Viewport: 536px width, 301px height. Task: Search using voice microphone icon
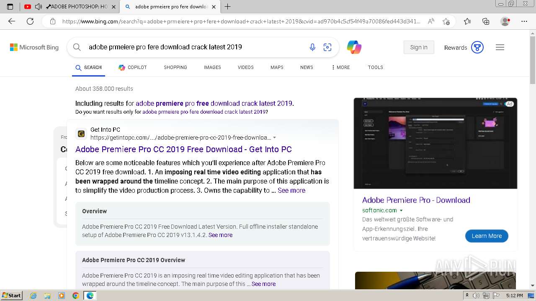312,47
